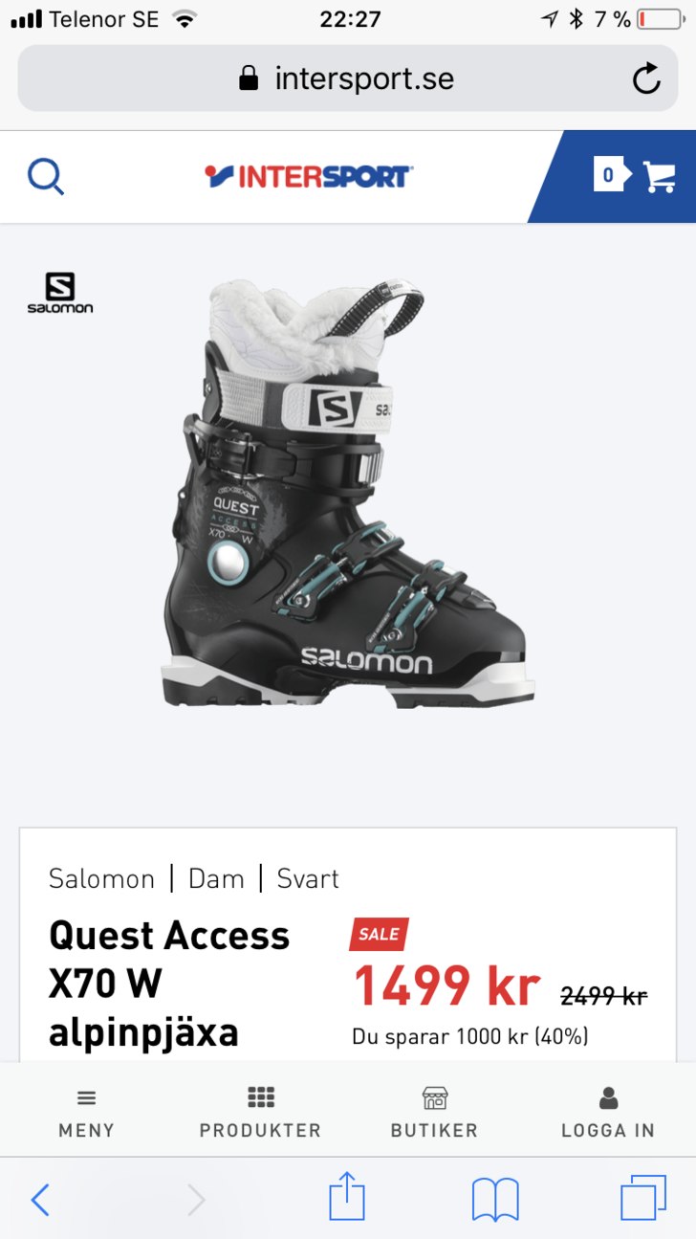
Task: Select Logga in
Action: [x=608, y=1113]
